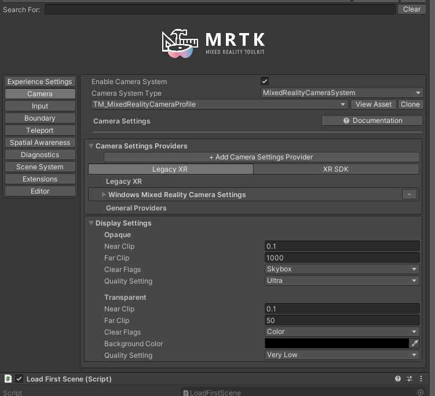
Task: Click the Load First Scene script icon
Action: [x=8, y=379]
